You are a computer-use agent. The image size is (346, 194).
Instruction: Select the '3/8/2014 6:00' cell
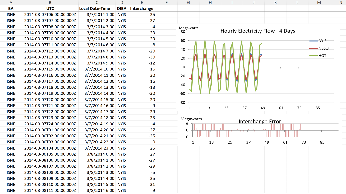(x=97, y=190)
